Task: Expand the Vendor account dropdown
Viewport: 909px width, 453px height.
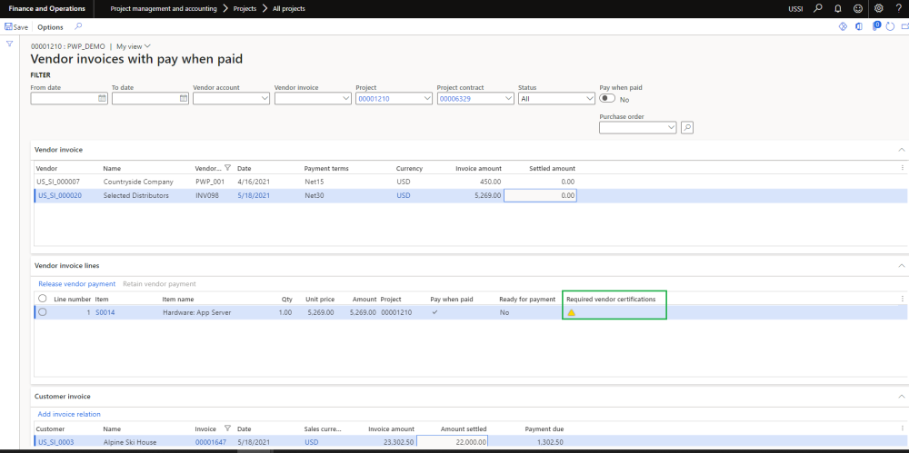Action: point(265,98)
